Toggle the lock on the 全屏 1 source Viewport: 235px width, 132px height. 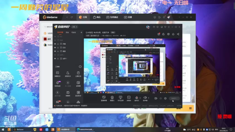[x=58, y=58]
